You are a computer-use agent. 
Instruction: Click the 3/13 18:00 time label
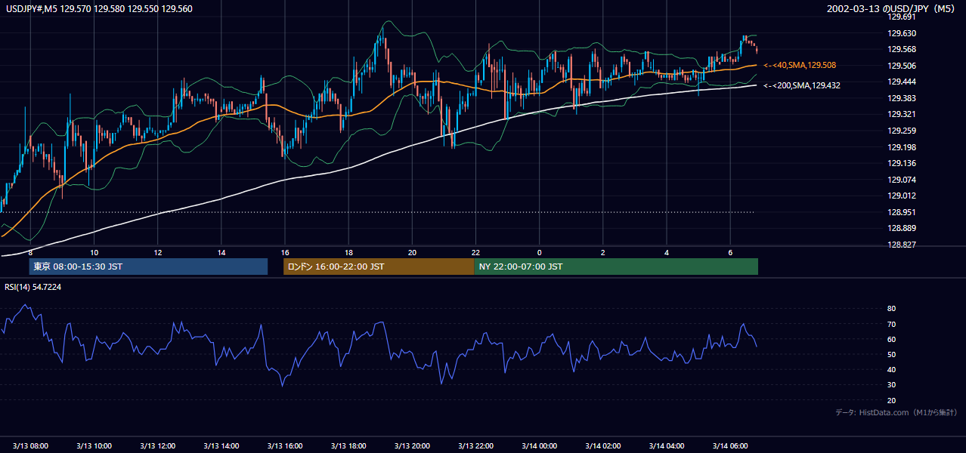pyautogui.click(x=348, y=446)
